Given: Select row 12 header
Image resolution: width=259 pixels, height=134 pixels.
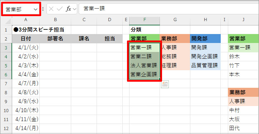Looking at the screenshot, I should pos(6,128).
